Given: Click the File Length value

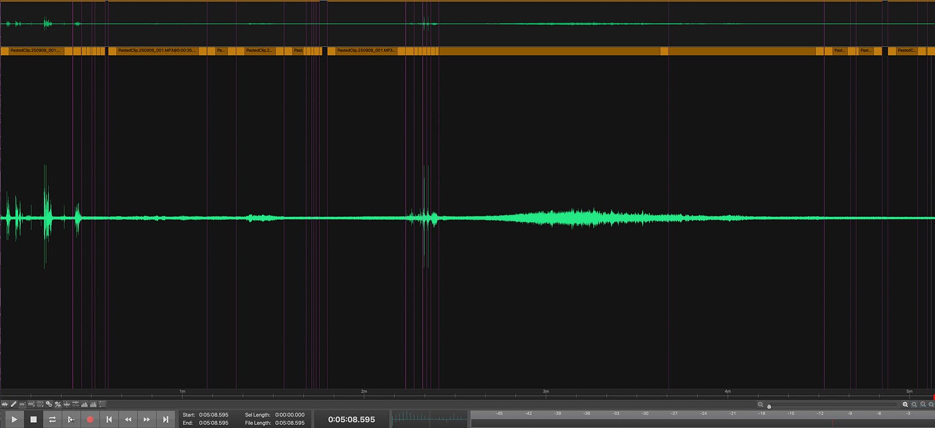Looking at the screenshot, I should [290, 423].
